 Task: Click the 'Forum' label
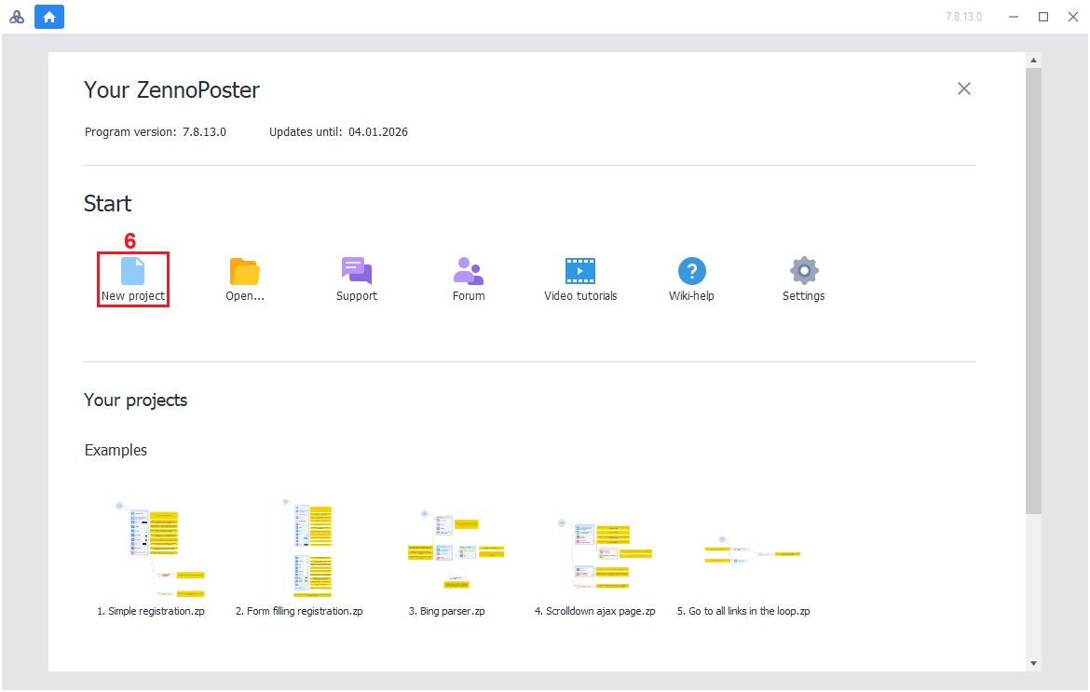point(469,296)
